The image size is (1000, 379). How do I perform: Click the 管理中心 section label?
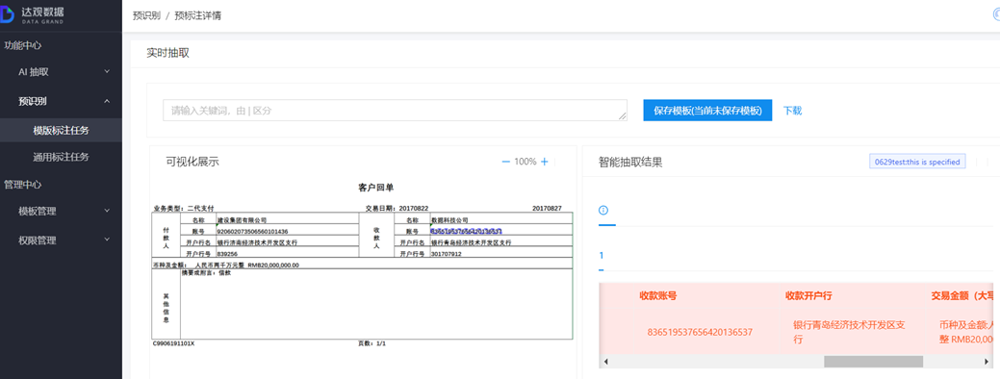[x=23, y=184]
